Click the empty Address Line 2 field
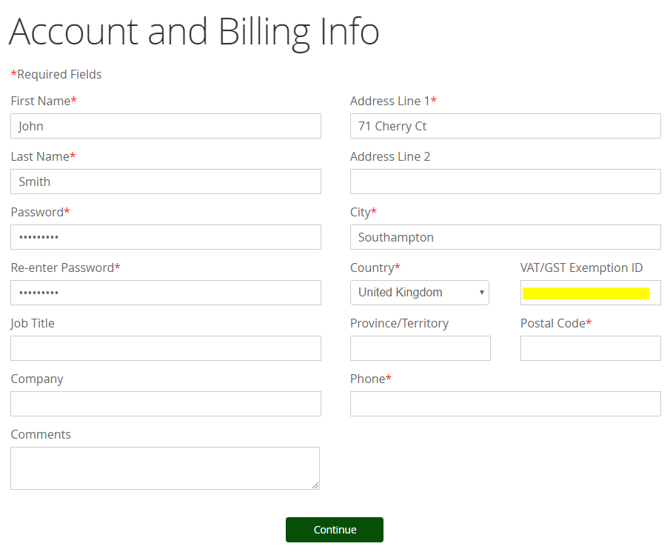This screenshot has width=670, height=552. point(505,182)
